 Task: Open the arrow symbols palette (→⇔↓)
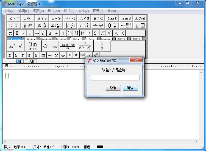70,18
